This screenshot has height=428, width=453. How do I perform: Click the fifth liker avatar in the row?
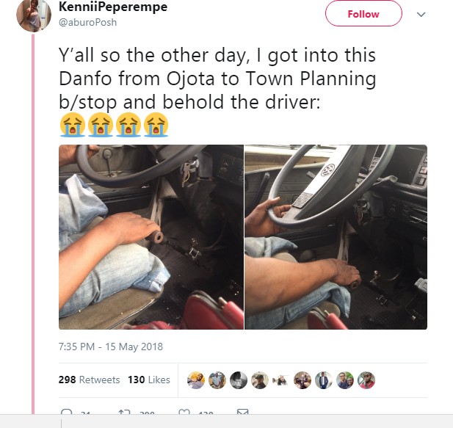coord(280,380)
